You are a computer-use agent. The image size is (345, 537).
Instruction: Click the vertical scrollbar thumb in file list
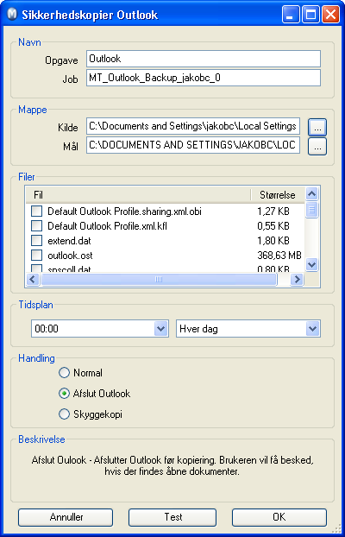pos(312,210)
